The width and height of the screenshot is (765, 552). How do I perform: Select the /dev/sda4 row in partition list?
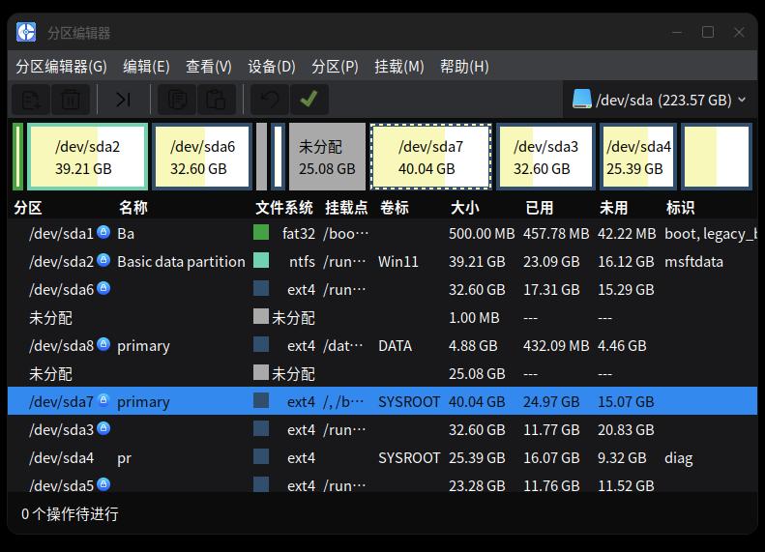coord(383,457)
